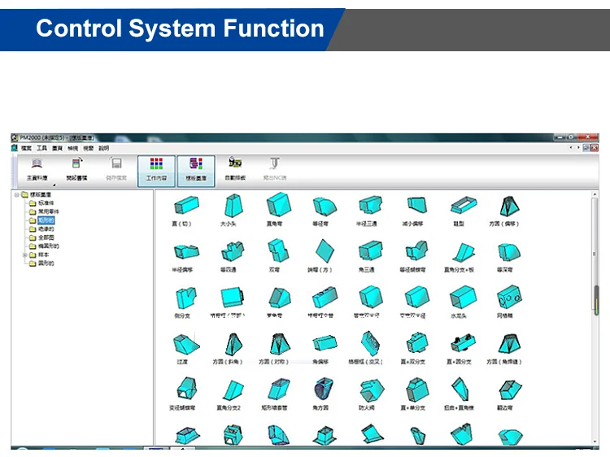Select the 绝缘的 folder in tree
This screenshot has height=457, width=610.
click(41, 229)
